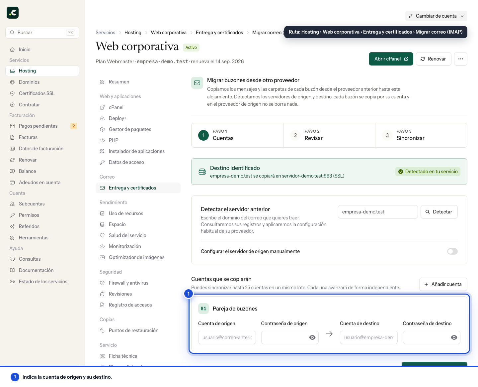Click the Uso de recursos icon
Viewport: 478px width, 387px height.
[102, 213]
